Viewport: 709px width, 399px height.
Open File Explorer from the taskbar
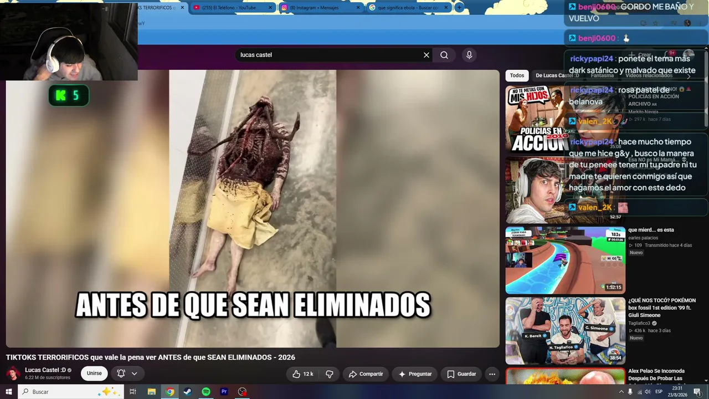[151, 392]
